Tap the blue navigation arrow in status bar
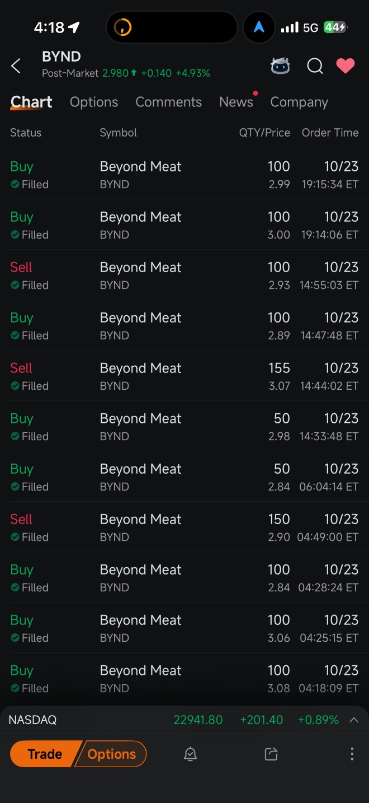Viewport: 369px width, 803px height. (x=259, y=27)
